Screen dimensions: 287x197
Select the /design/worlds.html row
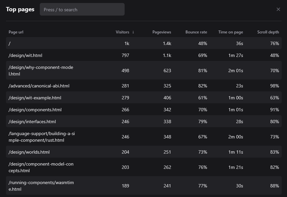[29, 152]
